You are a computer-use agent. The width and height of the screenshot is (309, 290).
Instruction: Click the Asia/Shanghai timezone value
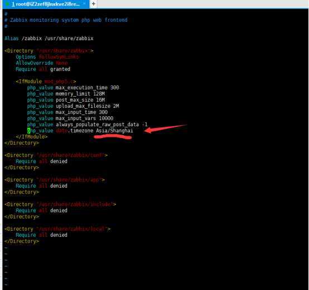click(114, 131)
